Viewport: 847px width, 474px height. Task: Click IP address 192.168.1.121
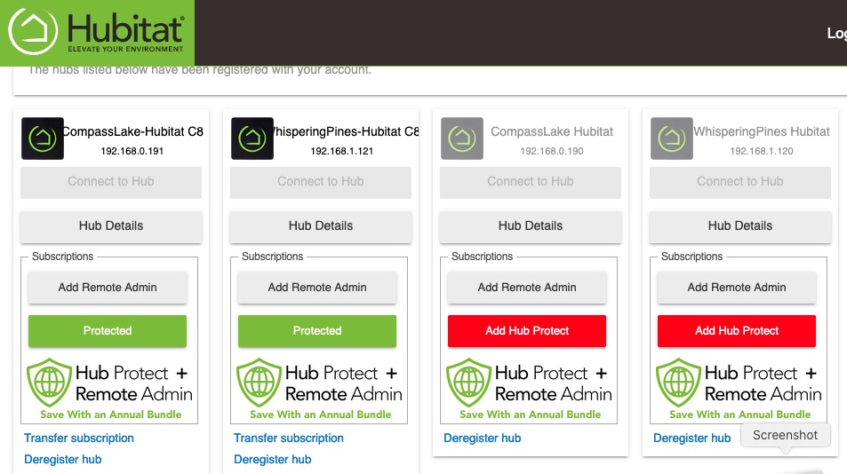pos(341,152)
